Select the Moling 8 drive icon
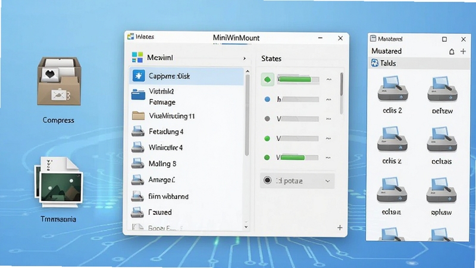The height and width of the screenshot is (268, 476). tap(137, 163)
